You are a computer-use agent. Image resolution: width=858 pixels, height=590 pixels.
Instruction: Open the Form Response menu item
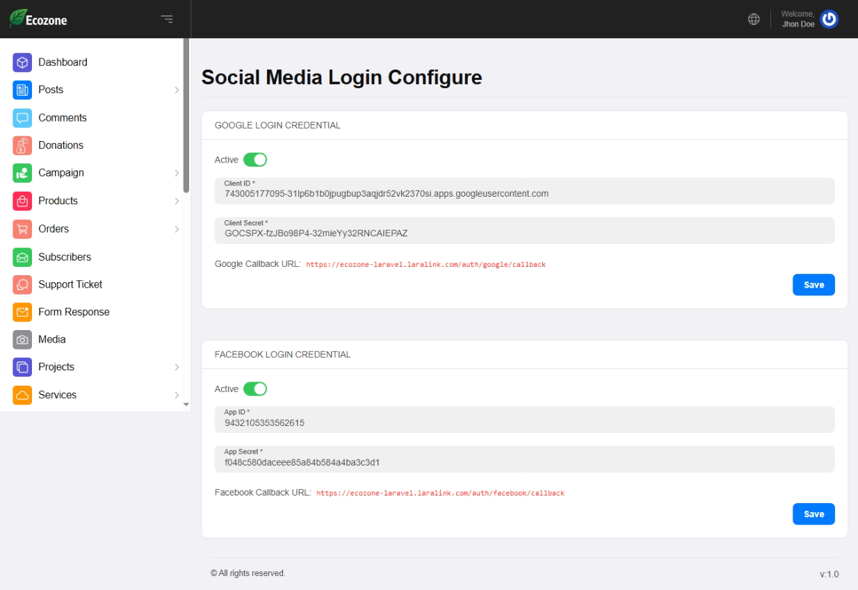coord(74,312)
